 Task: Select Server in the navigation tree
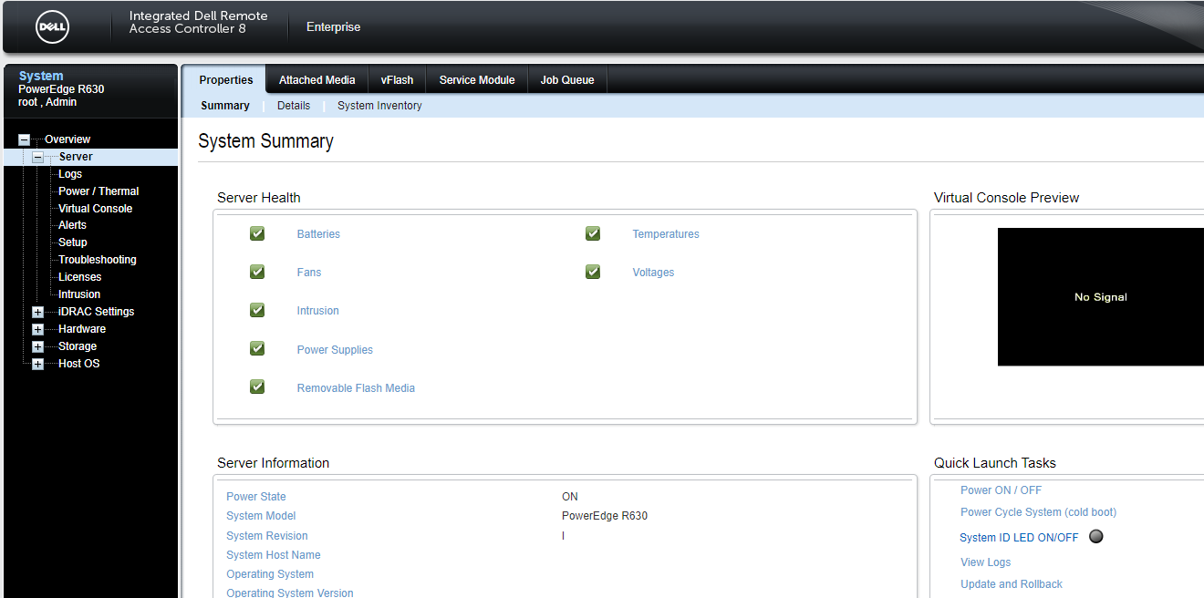click(76, 157)
